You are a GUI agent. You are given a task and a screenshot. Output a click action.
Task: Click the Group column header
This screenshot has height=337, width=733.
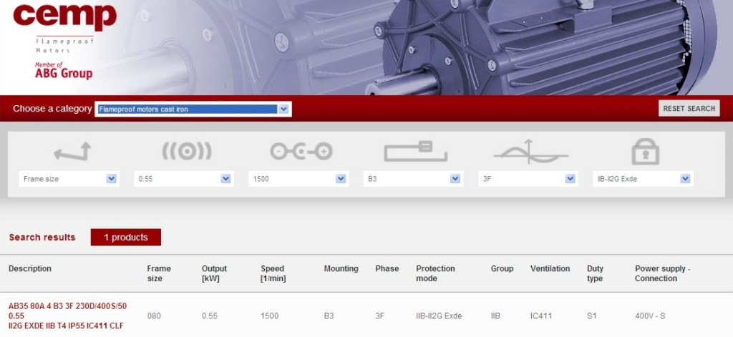coord(502,268)
